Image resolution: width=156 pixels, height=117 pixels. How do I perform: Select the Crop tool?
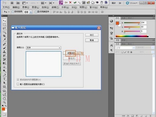4,36
